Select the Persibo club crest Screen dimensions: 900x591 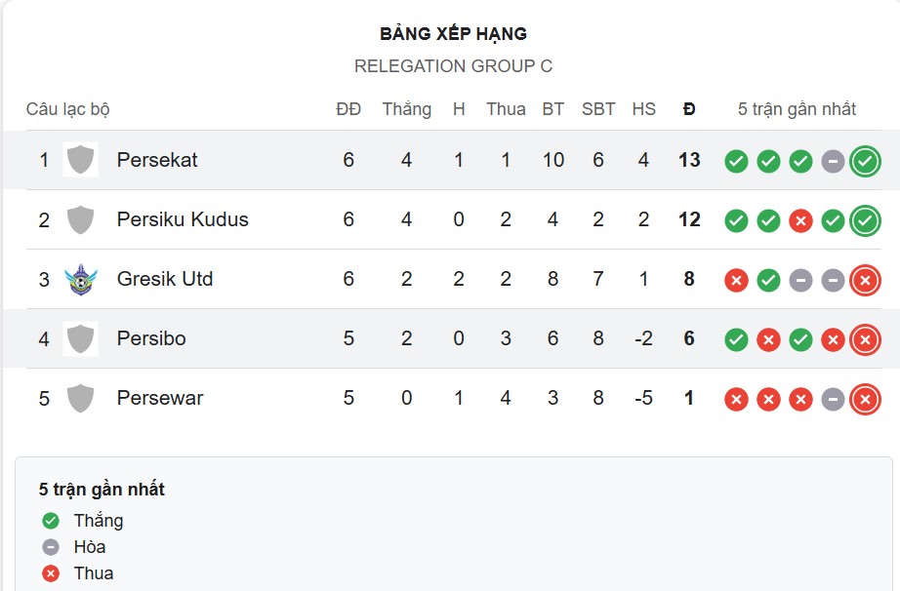click(x=81, y=338)
